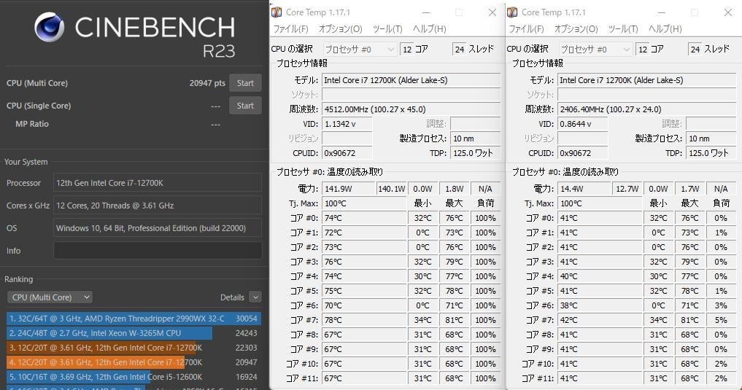Click the model field in left Core Temp window
This screenshot has width=742, height=390.
pos(411,80)
